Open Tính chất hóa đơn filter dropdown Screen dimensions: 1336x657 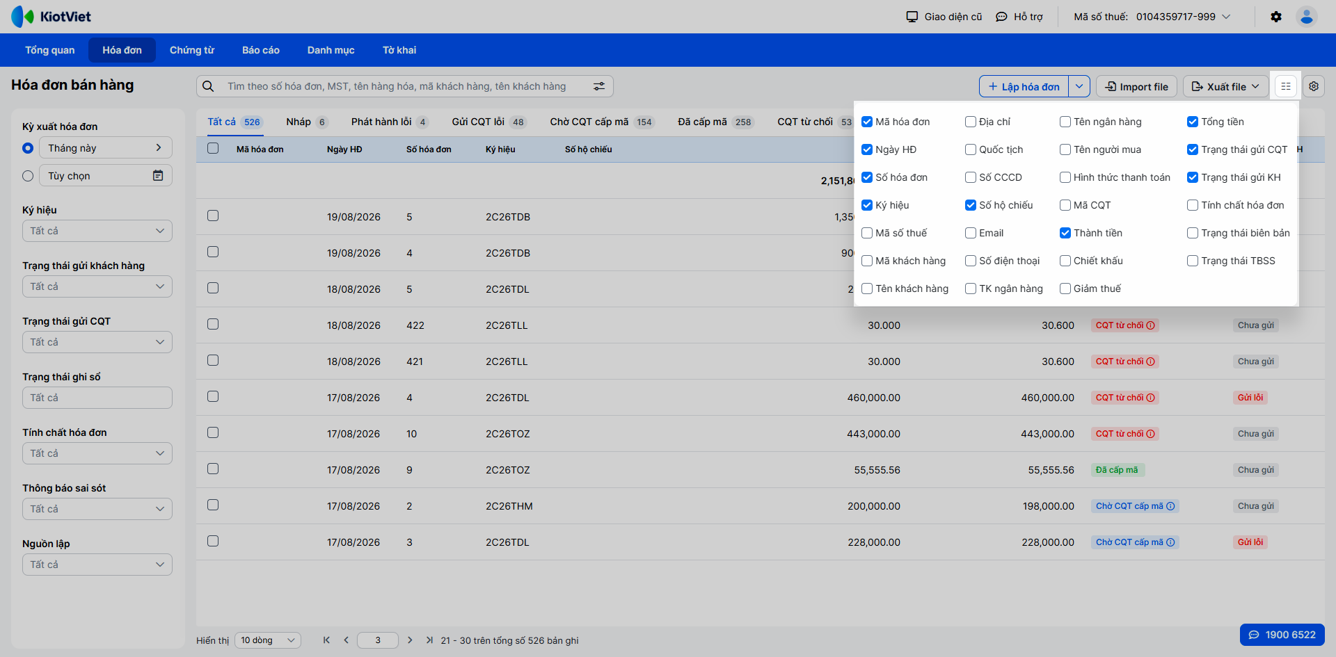click(97, 453)
